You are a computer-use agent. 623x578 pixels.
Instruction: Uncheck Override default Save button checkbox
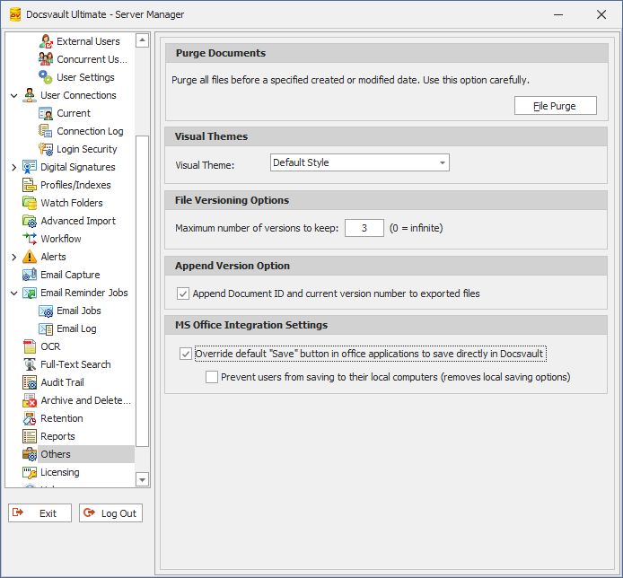click(186, 354)
